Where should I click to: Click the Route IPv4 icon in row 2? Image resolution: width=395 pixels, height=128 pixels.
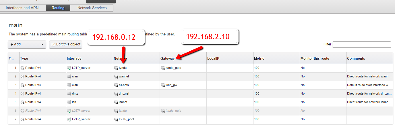click(x=22, y=77)
